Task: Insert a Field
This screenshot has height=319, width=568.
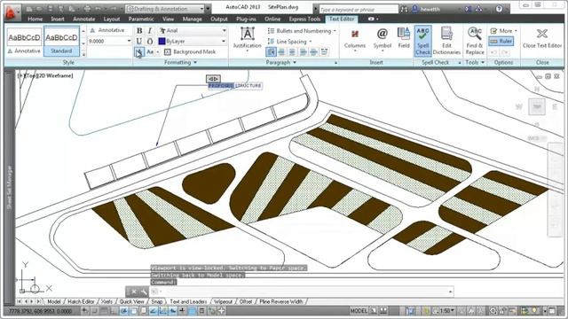Action: [404, 38]
